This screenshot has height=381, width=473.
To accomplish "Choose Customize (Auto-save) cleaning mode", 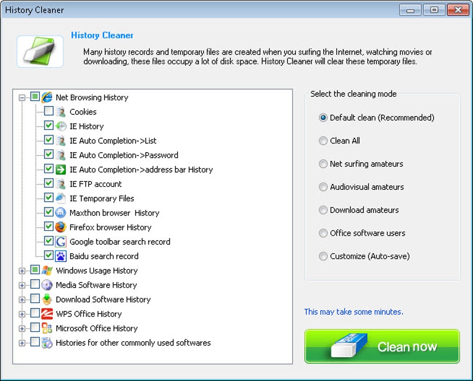I will point(323,256).
